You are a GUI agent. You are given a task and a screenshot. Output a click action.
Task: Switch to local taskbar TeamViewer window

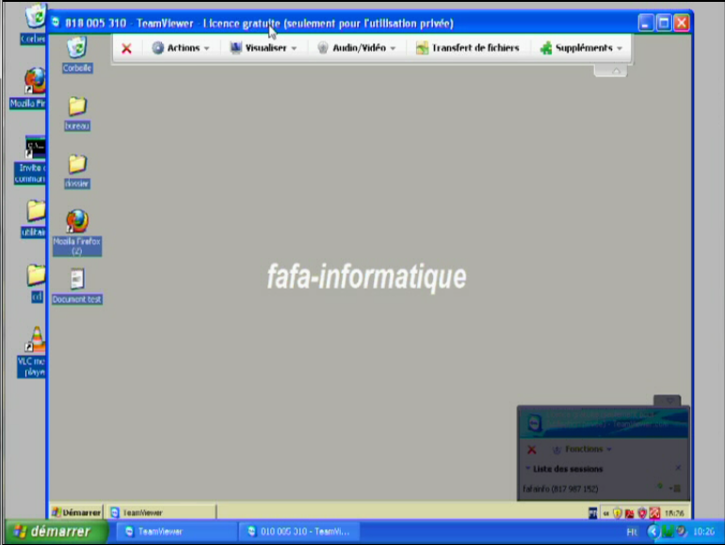[x=176, y=532]
